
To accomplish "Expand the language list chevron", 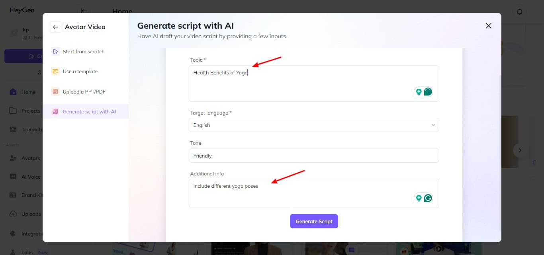I will (x=433, y=125).
